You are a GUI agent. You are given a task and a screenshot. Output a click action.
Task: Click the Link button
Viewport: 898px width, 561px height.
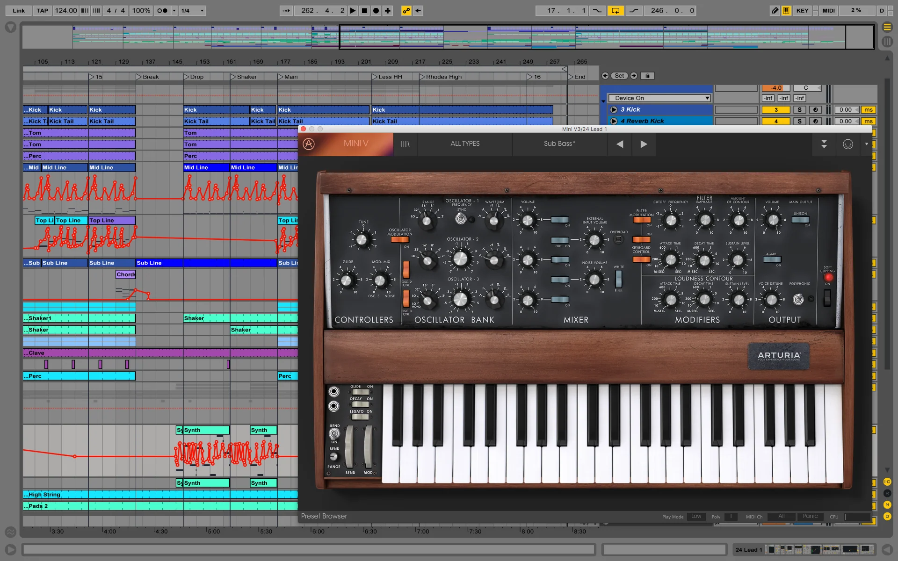click(19, 10)
